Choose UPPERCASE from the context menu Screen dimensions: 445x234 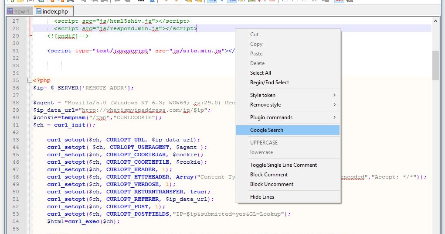[288, 143]
